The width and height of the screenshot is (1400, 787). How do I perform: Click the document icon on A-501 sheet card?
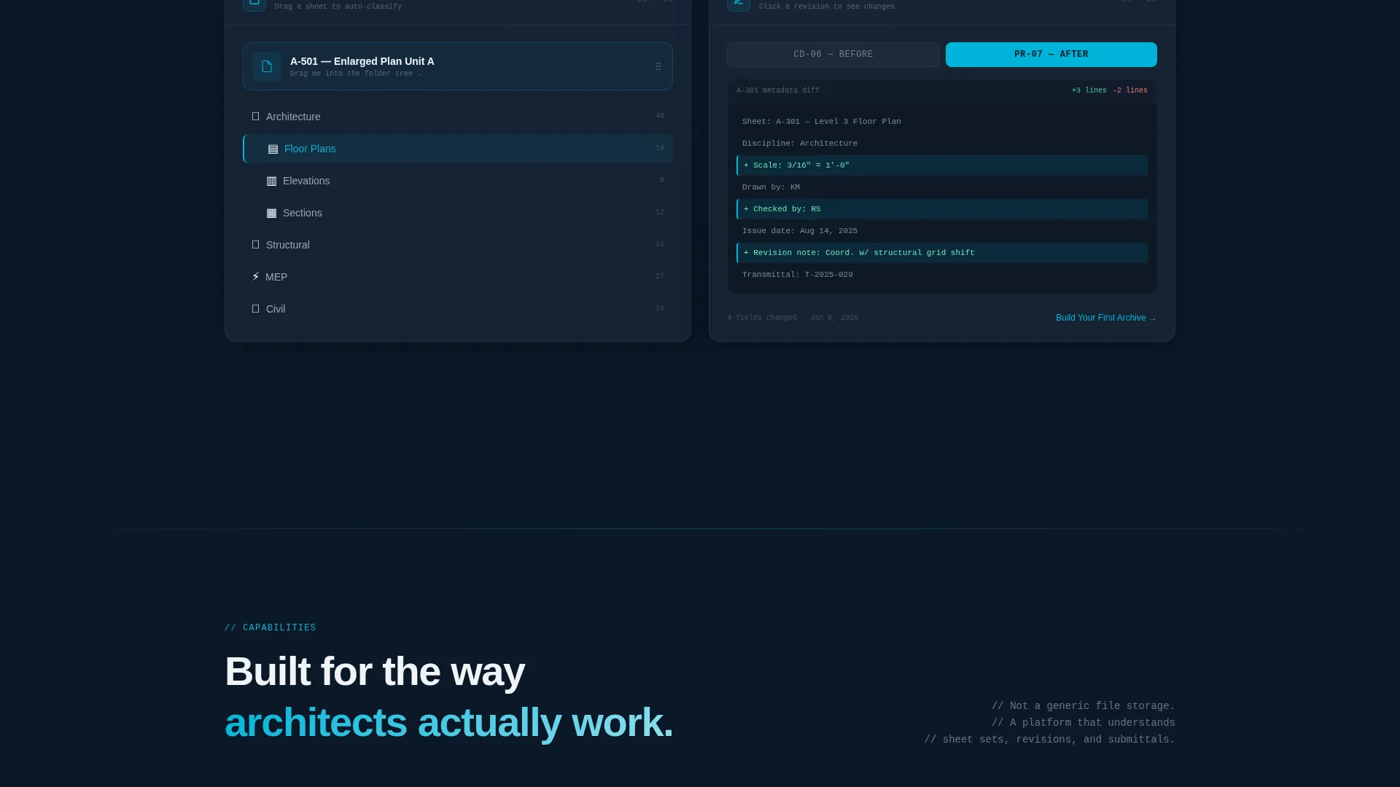tap(267, 66)
